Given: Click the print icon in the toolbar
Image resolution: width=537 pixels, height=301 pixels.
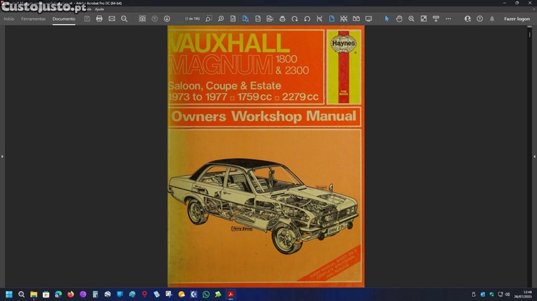Looking at the screenshot, I should (x=100, y=19).
